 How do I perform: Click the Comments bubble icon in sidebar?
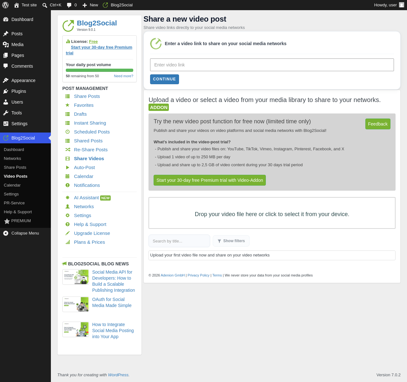6,66
